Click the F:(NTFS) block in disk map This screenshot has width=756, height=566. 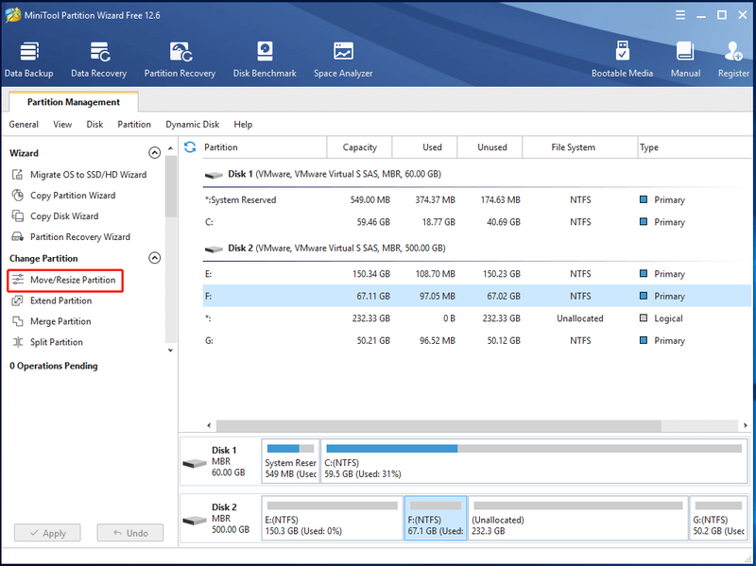[436, 518]
